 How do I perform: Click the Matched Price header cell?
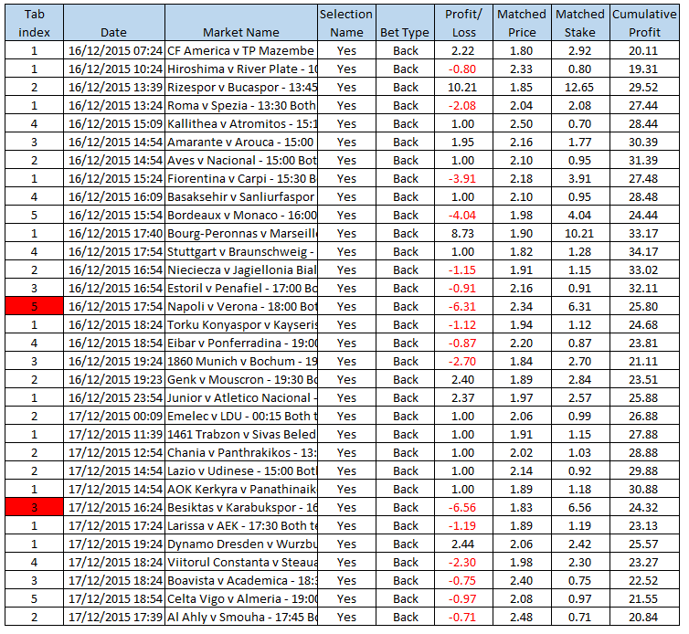tap(522, 23)
